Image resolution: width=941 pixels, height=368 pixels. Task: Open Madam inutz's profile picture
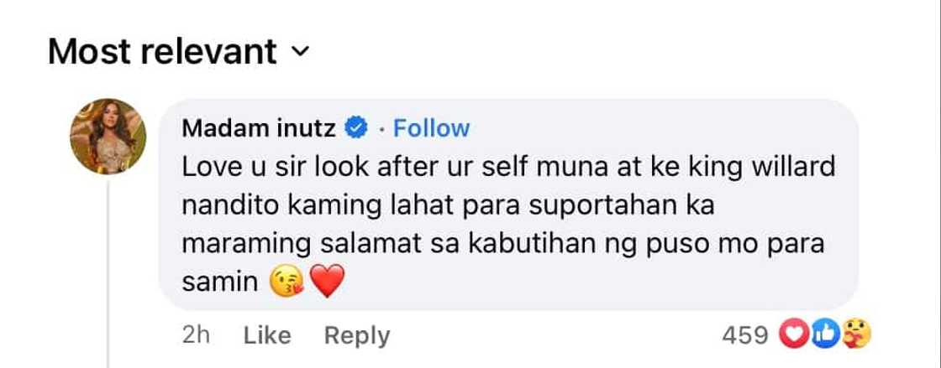(122, 133)
